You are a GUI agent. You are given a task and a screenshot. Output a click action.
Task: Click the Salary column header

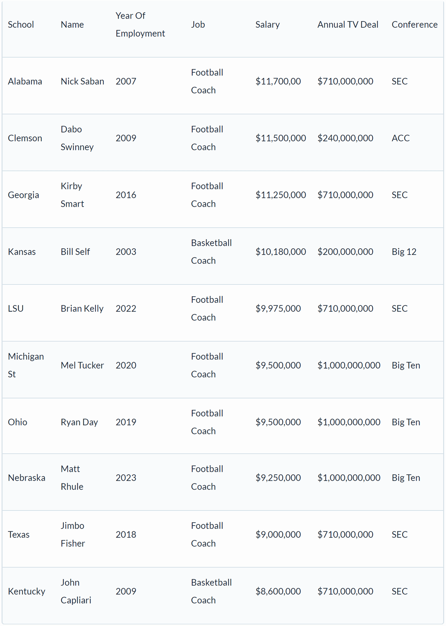[267, 25]
